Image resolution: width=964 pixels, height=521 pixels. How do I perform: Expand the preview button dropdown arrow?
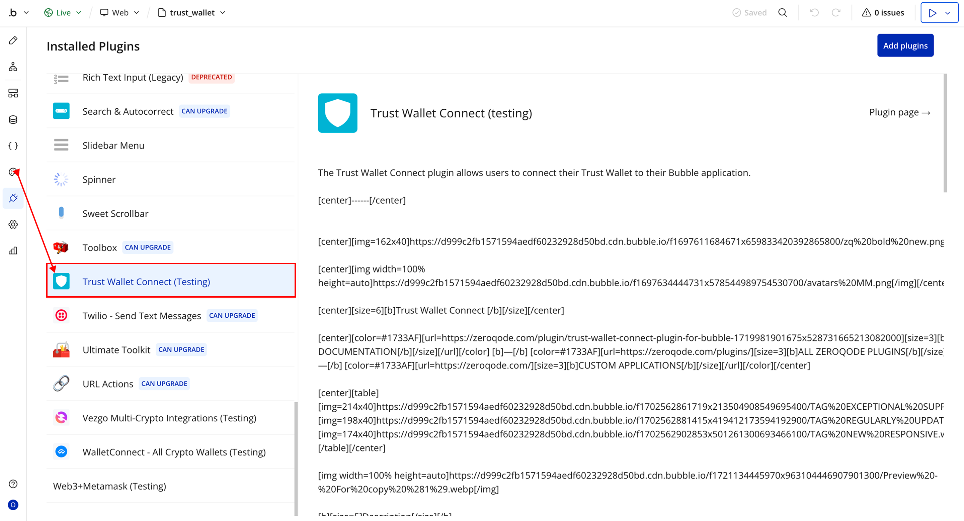(948, 13)
